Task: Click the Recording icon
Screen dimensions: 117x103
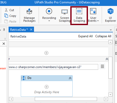Action: pyautogui.click(x=49, y=11)
